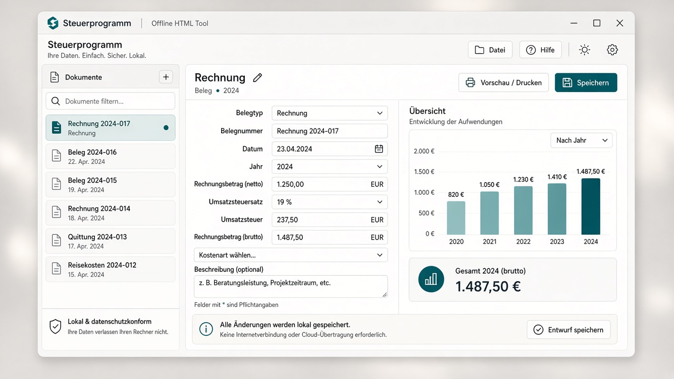Open Beleg 2024-015 in the list
Viewport: 674px width, 379px height.
point(111,185)
